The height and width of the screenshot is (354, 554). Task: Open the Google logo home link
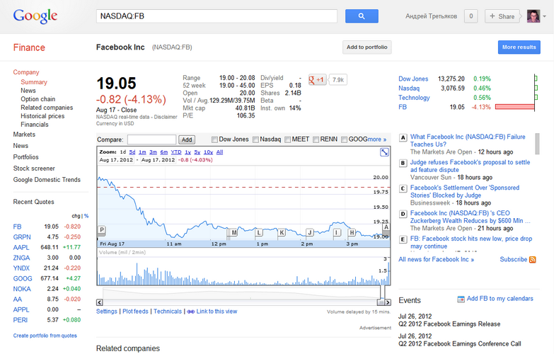pos(35,16)
